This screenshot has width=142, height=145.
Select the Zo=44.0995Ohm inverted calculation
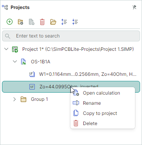tap(71, 87)
